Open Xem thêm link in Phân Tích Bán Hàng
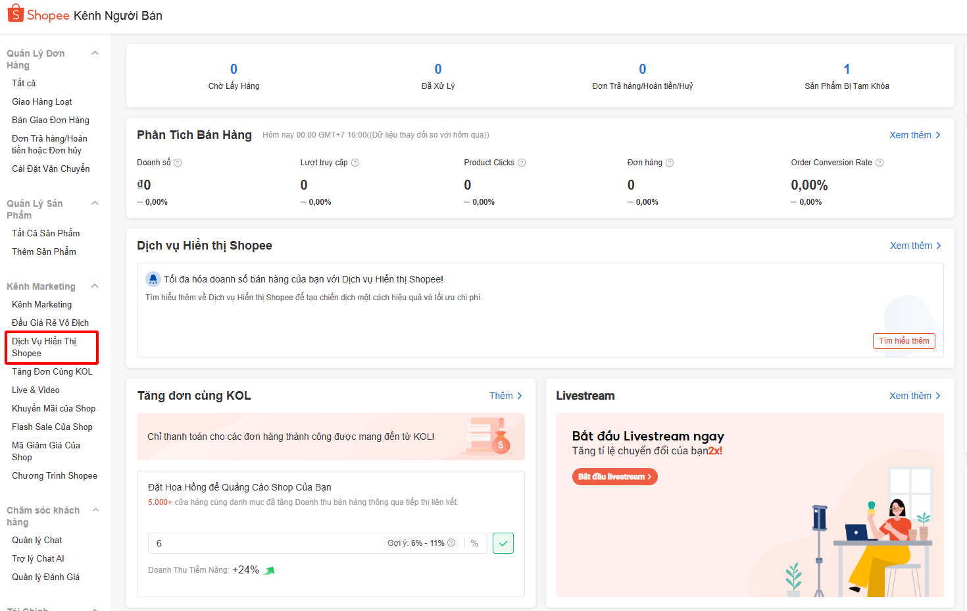The width and height of the screenshot is (967, 611). (x=914, y=135)
